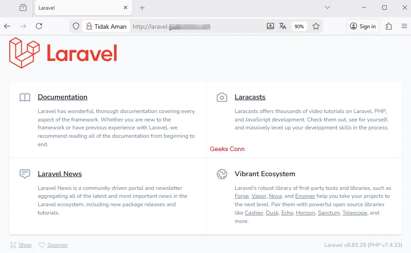Screen dimensions: 411x253
Task: Click the Documentation description paragraph
Action: [116, 128]
